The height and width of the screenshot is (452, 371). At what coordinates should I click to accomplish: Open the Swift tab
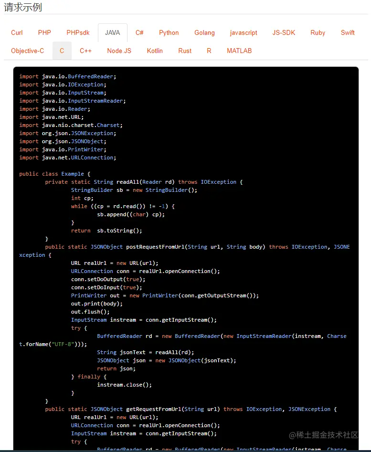348,32
